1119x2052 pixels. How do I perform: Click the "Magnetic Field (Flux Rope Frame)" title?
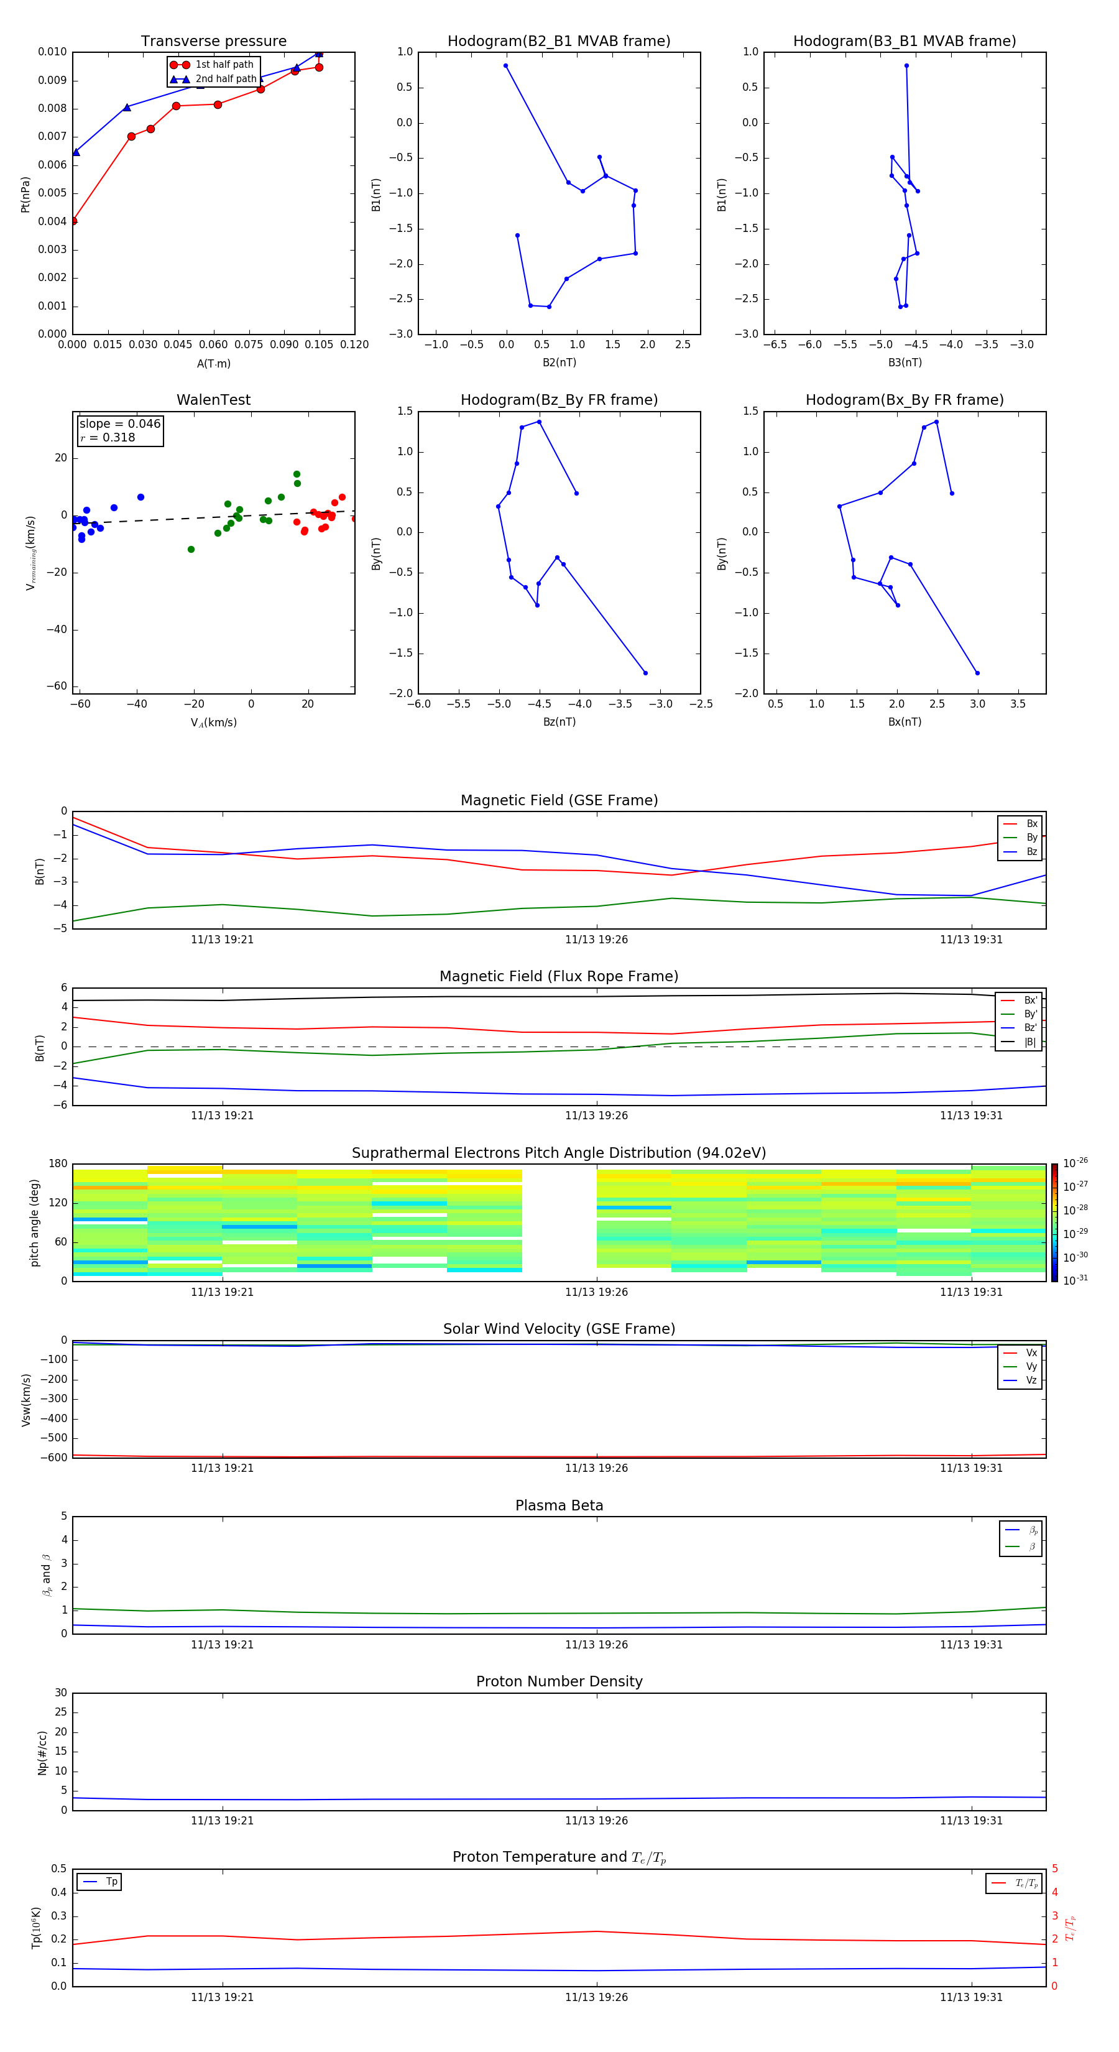pyautogui.click(x=559, y=977)
